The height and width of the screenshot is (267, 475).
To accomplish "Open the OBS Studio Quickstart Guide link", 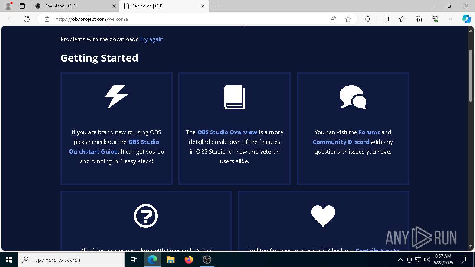I will pos(114,146).
